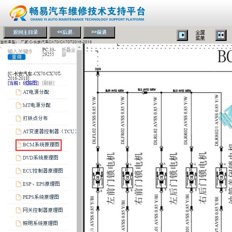
Task: Click document icon beside BCM系统原理图
Action: pyautogui.click(x=19, y=145)
